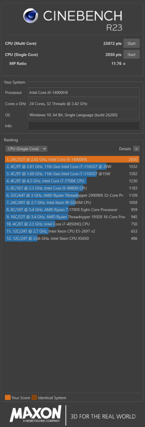This screenshot has height=427, width=145.
Task: Click the Details label in Ranking
Action: click(125, 149)
